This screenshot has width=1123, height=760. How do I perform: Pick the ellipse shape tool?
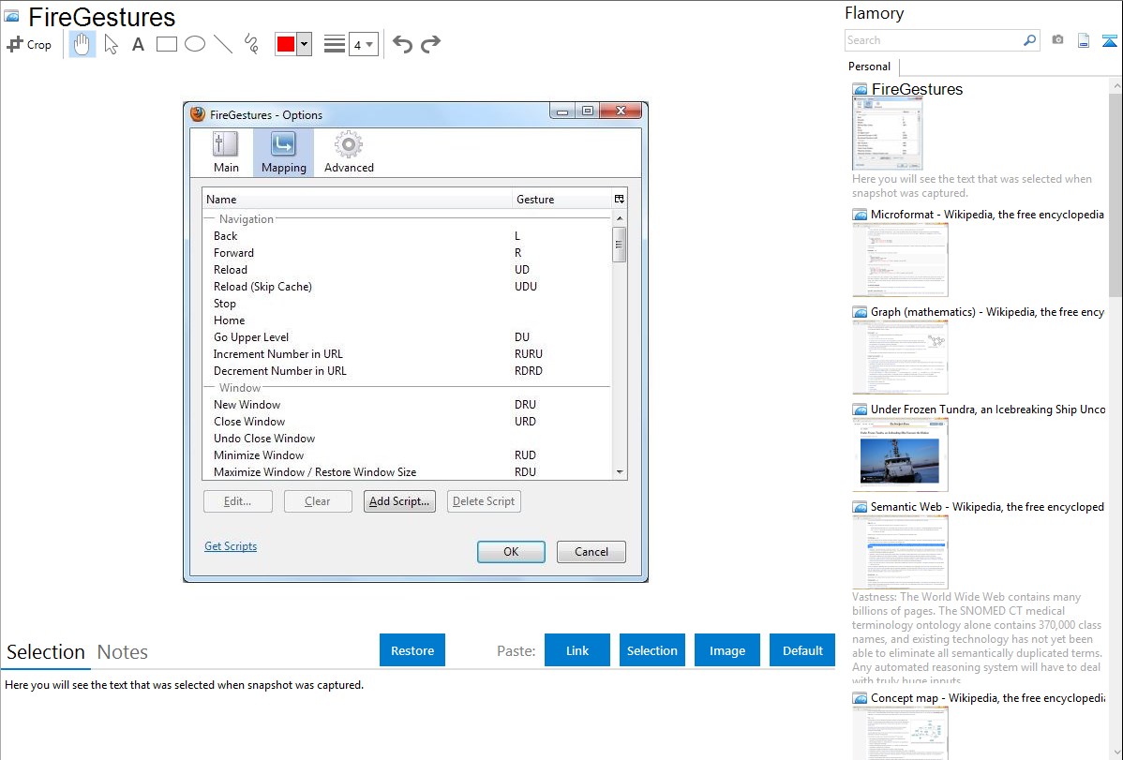(195, 44)
